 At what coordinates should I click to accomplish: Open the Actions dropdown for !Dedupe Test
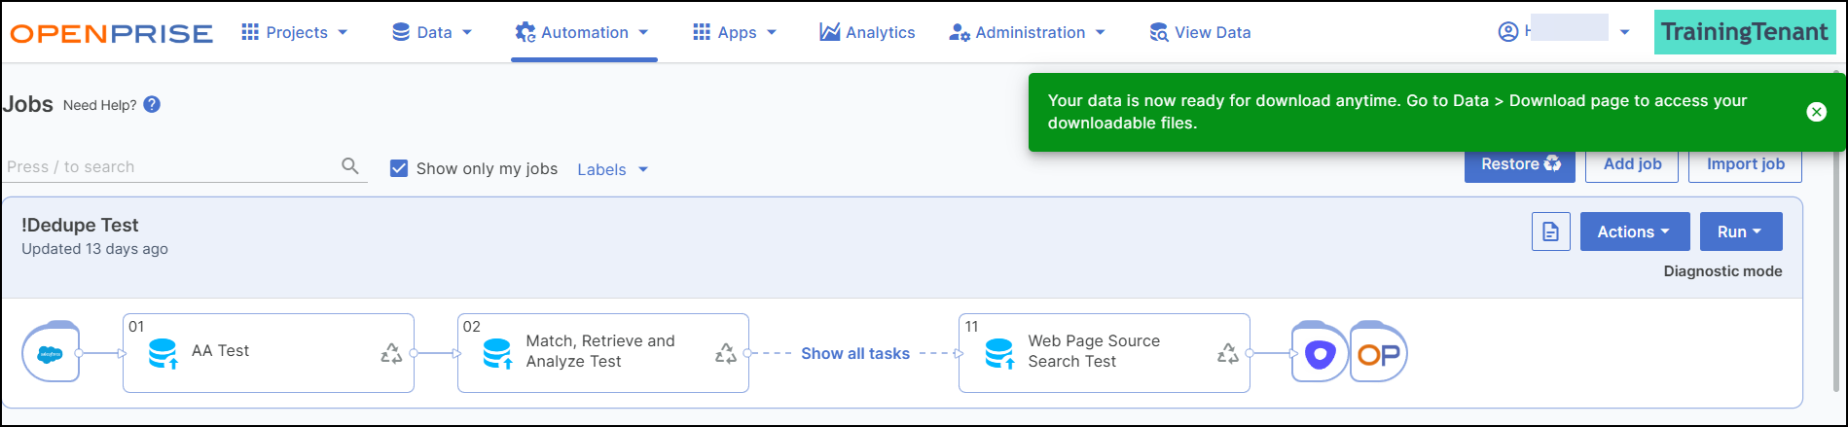(x=1634, y=231)
